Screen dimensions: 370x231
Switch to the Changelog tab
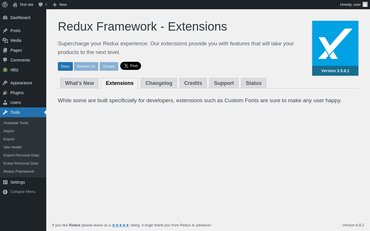pyautogui.click(x=159, y=83)
